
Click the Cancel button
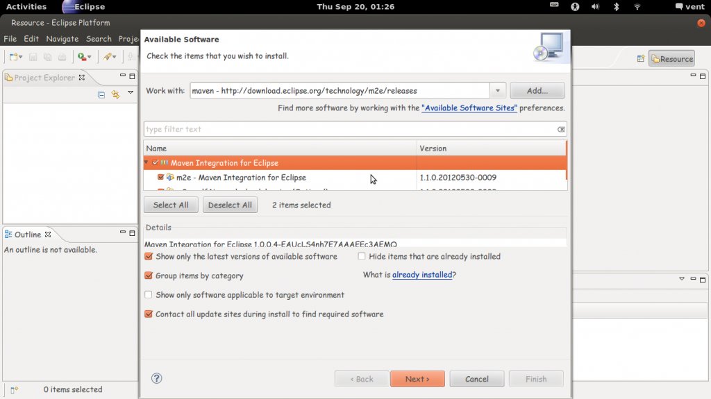[476, 379]
